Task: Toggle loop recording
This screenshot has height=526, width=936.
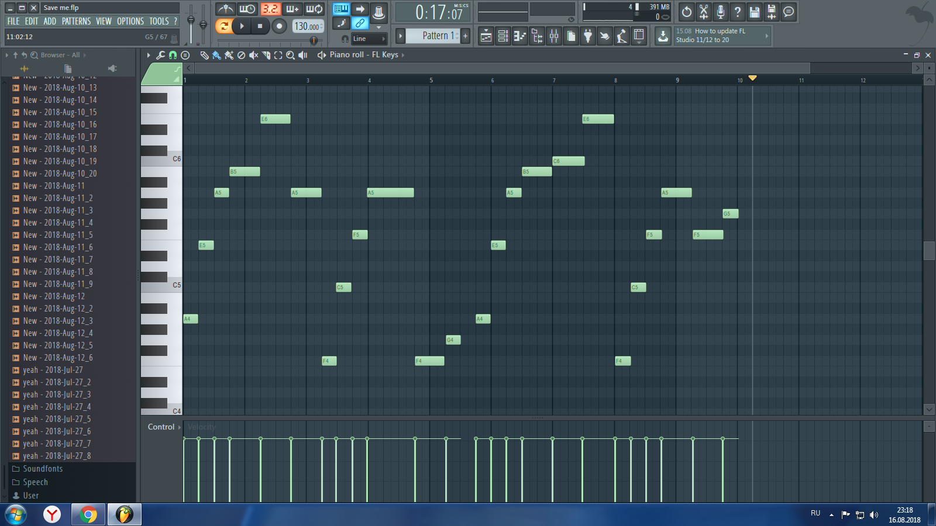Action: [315, 9]
